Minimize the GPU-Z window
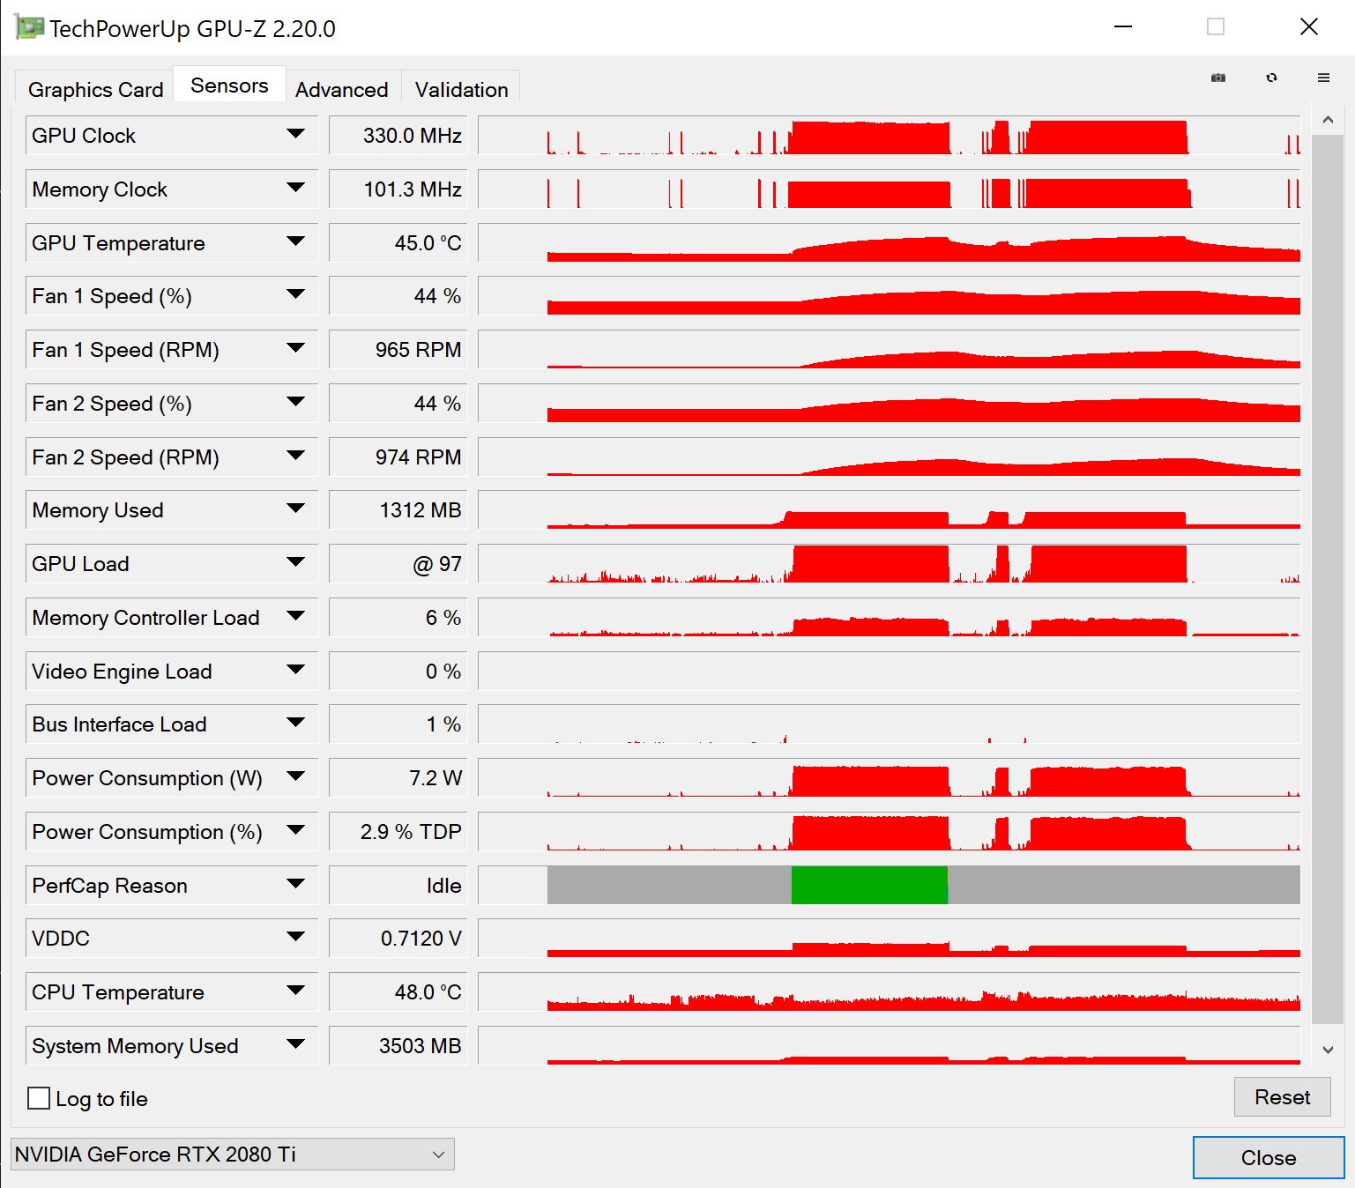1355x1188 pixels. 1123,26
